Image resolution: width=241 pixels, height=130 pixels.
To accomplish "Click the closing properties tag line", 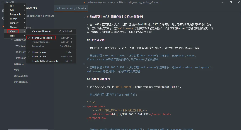I will (97, 118).
